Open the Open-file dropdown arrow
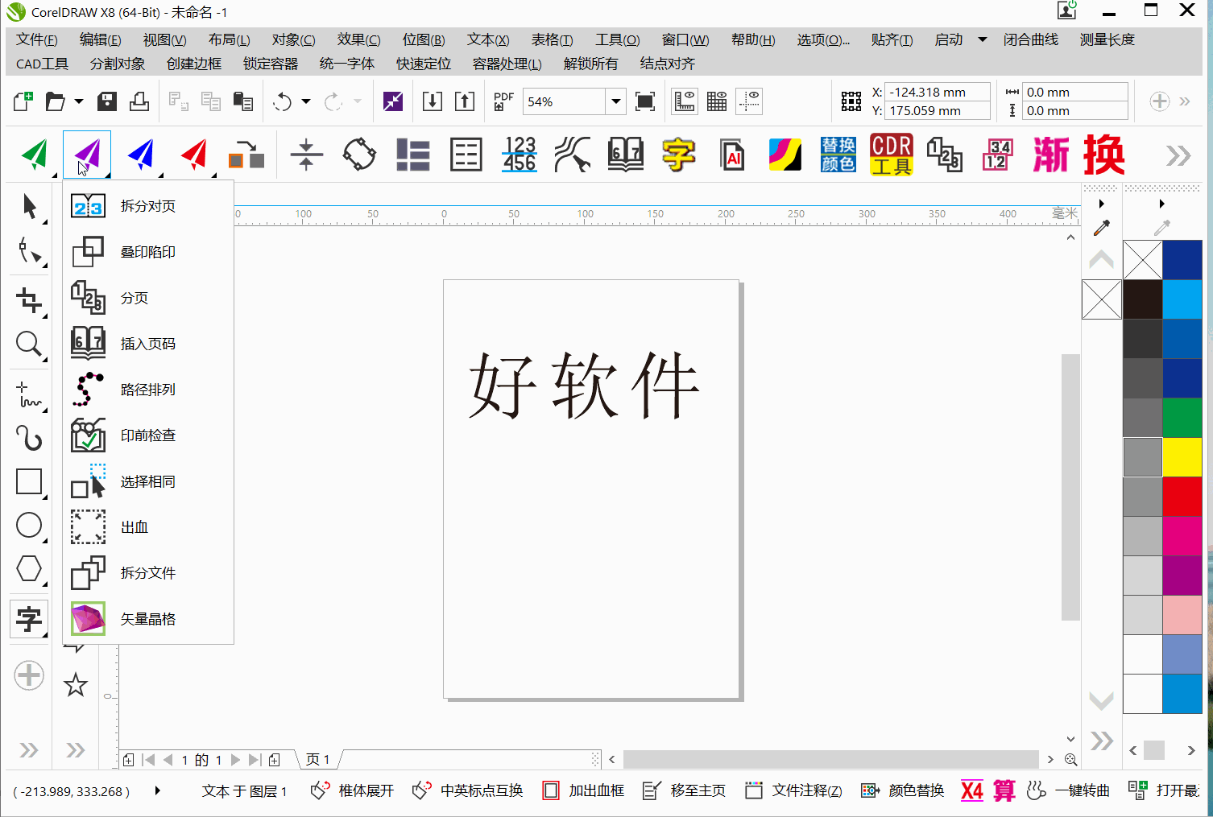1213x817 pixels. pos(79,101)
